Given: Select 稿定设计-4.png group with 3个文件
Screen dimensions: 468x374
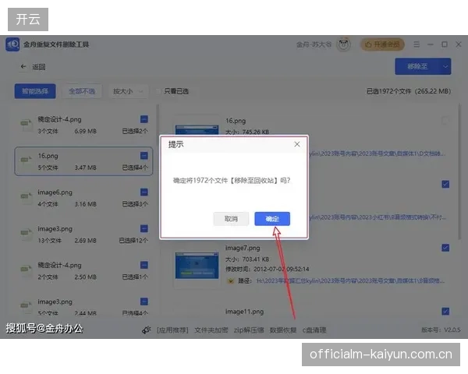Looking at the screenshot, I should (x=83, y=125).
